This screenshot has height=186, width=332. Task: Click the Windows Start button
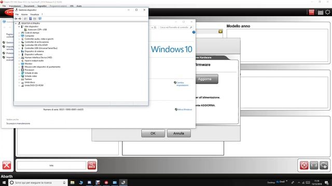(x=4, y=182)
